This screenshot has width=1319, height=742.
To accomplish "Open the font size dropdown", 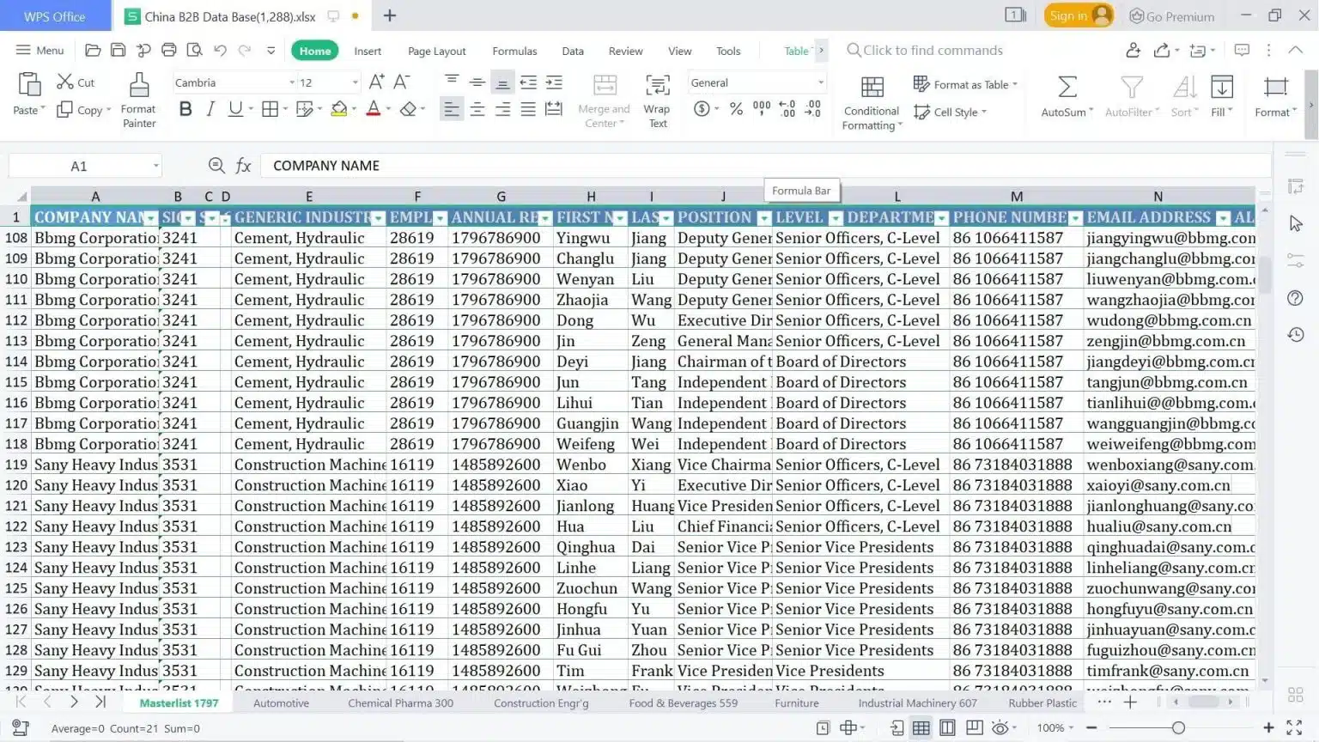I will (x=355, y=82).
